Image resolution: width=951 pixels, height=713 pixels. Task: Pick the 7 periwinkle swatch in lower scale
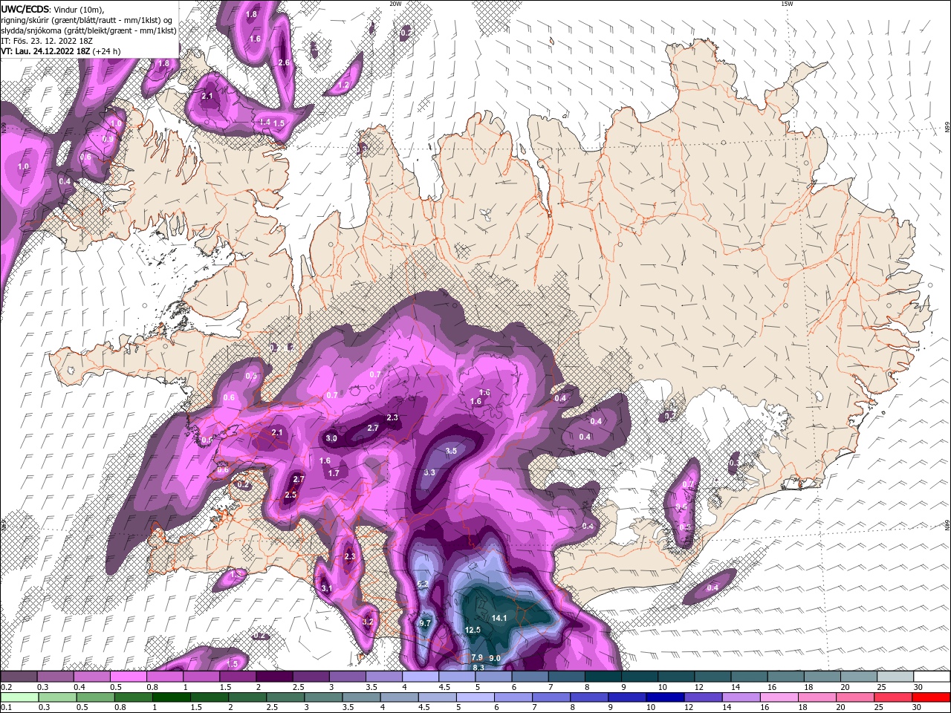pos(552,697)
